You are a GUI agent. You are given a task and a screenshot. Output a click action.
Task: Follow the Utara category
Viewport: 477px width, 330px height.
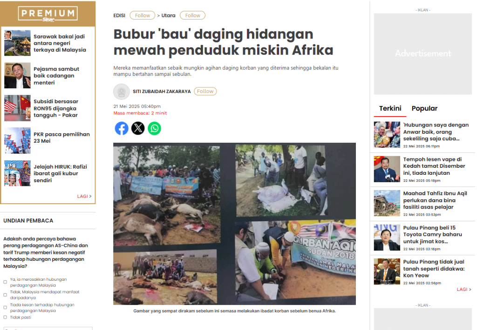pos(192,15)
